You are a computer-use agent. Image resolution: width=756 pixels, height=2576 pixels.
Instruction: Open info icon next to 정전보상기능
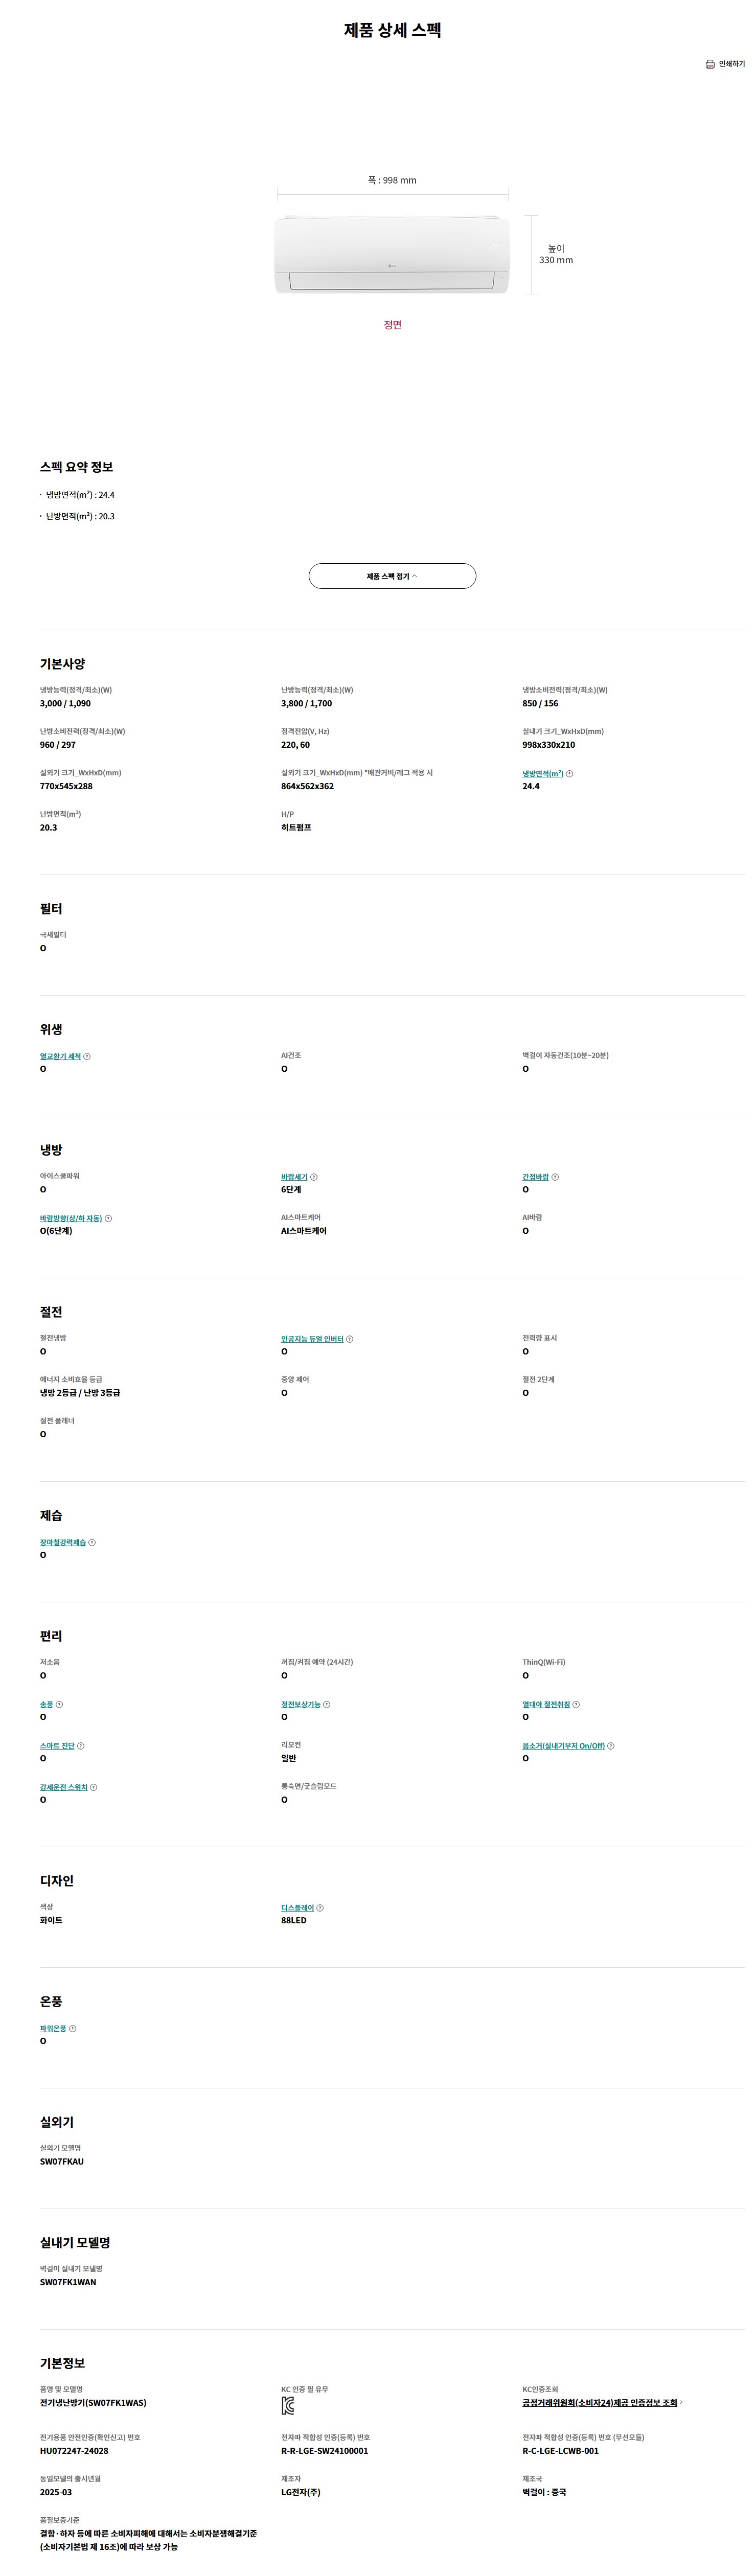click(327, 1704)
